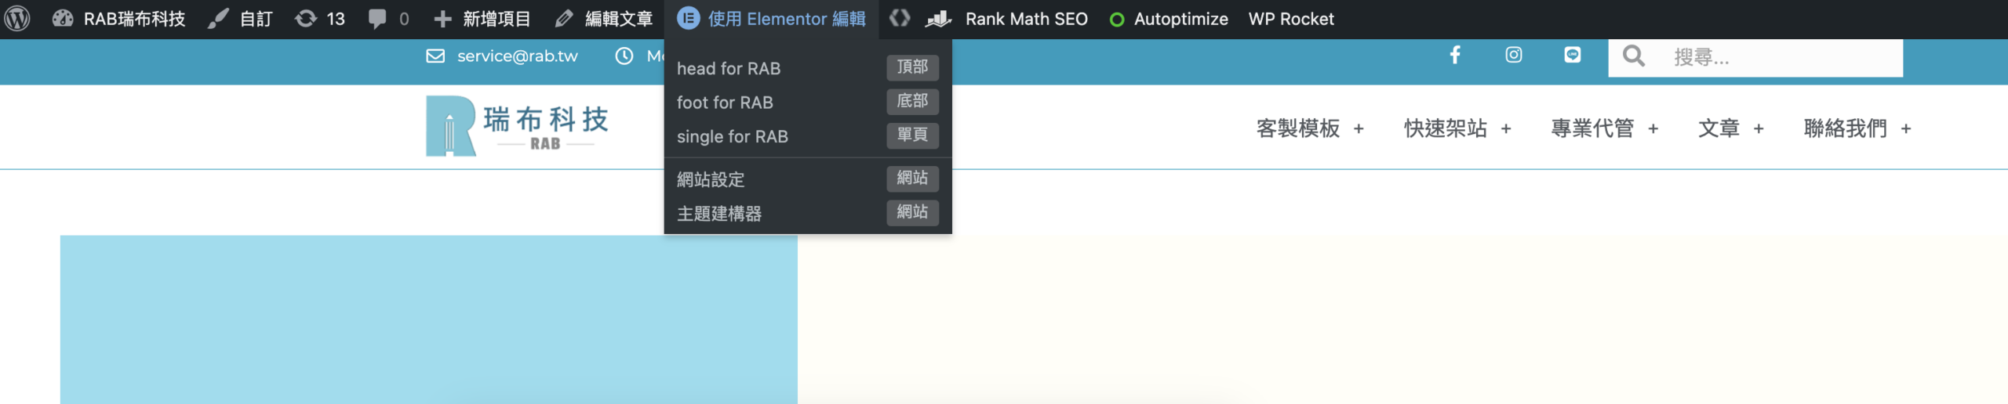Select head for RAB template
The image size is (2008, 404).
[x=729, y=68]
